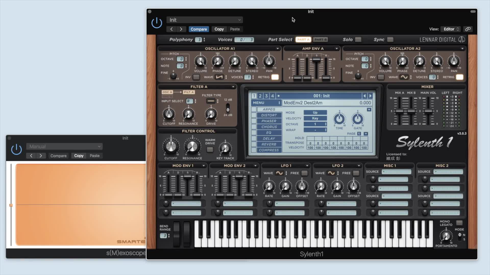Click previous preset arrow in Sylenth1 header

[171, 29]
